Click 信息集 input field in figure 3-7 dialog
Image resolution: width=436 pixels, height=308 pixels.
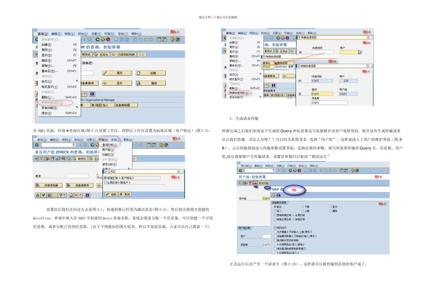pyautogui.click(x=329, y=103)
